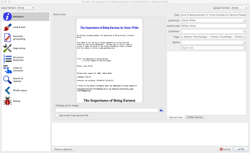Browse for a new cover image file

161,110
